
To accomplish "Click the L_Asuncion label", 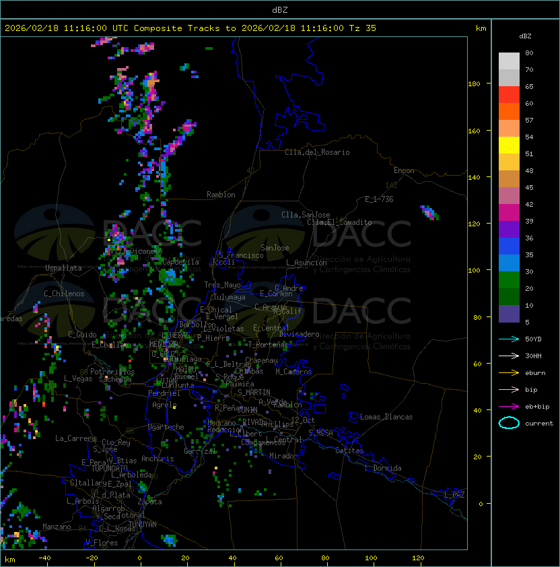I will coord(306,263).
